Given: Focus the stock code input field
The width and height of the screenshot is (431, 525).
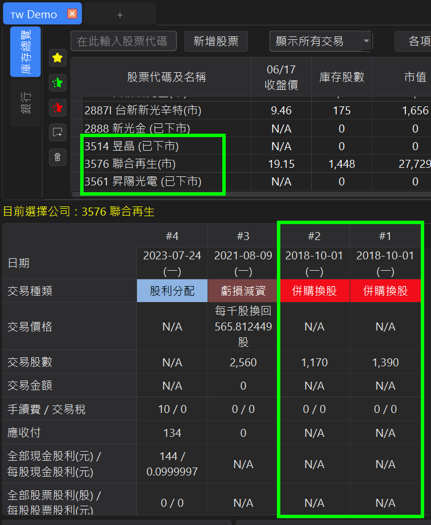Looking at the screenshot, I should (123, 41).
